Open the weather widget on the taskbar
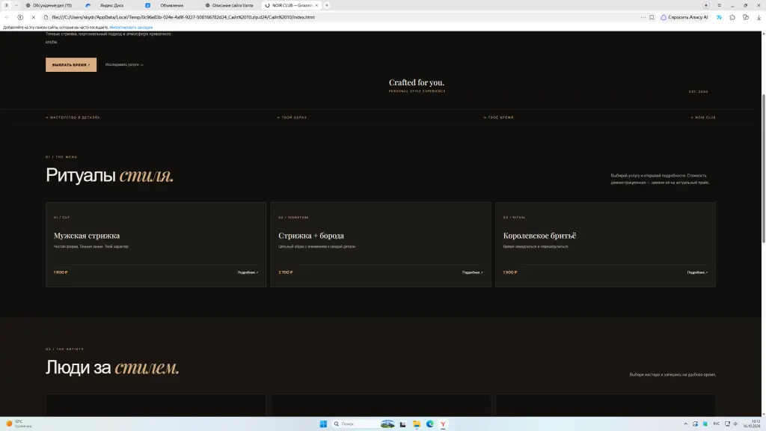The image size is (766, 431). pos(19,424)
